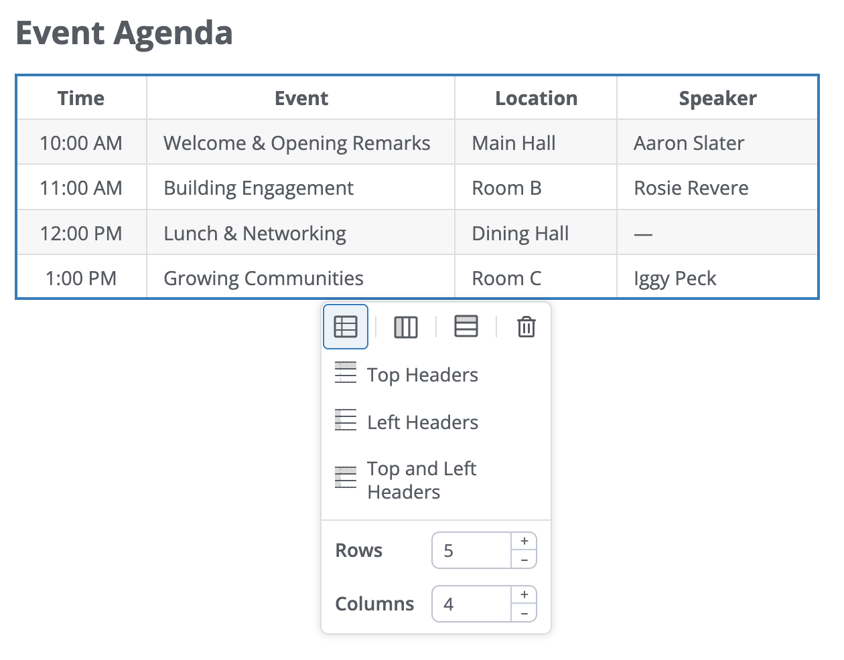Open the column options icon
Viewport: 844px width, 660px height.
(406, 327)
